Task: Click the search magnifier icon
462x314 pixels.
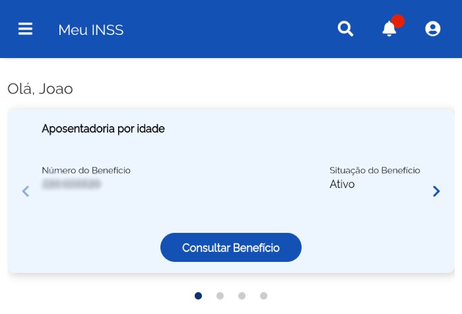Action: coord(345,29)
